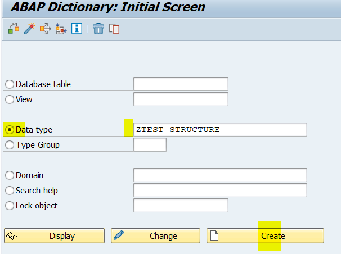This screenshot has width=341, height=254.
Task: Click the Copy object icon
Action: click(x=114, y=29)
